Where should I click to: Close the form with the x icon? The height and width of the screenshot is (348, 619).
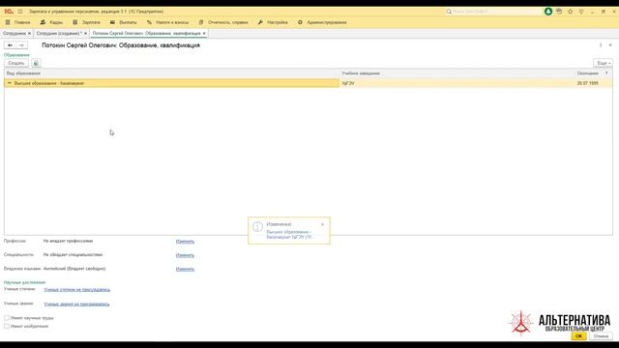point(610,45)
